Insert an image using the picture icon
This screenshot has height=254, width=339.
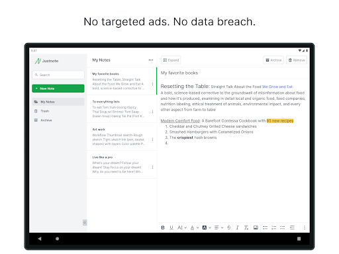256,228
